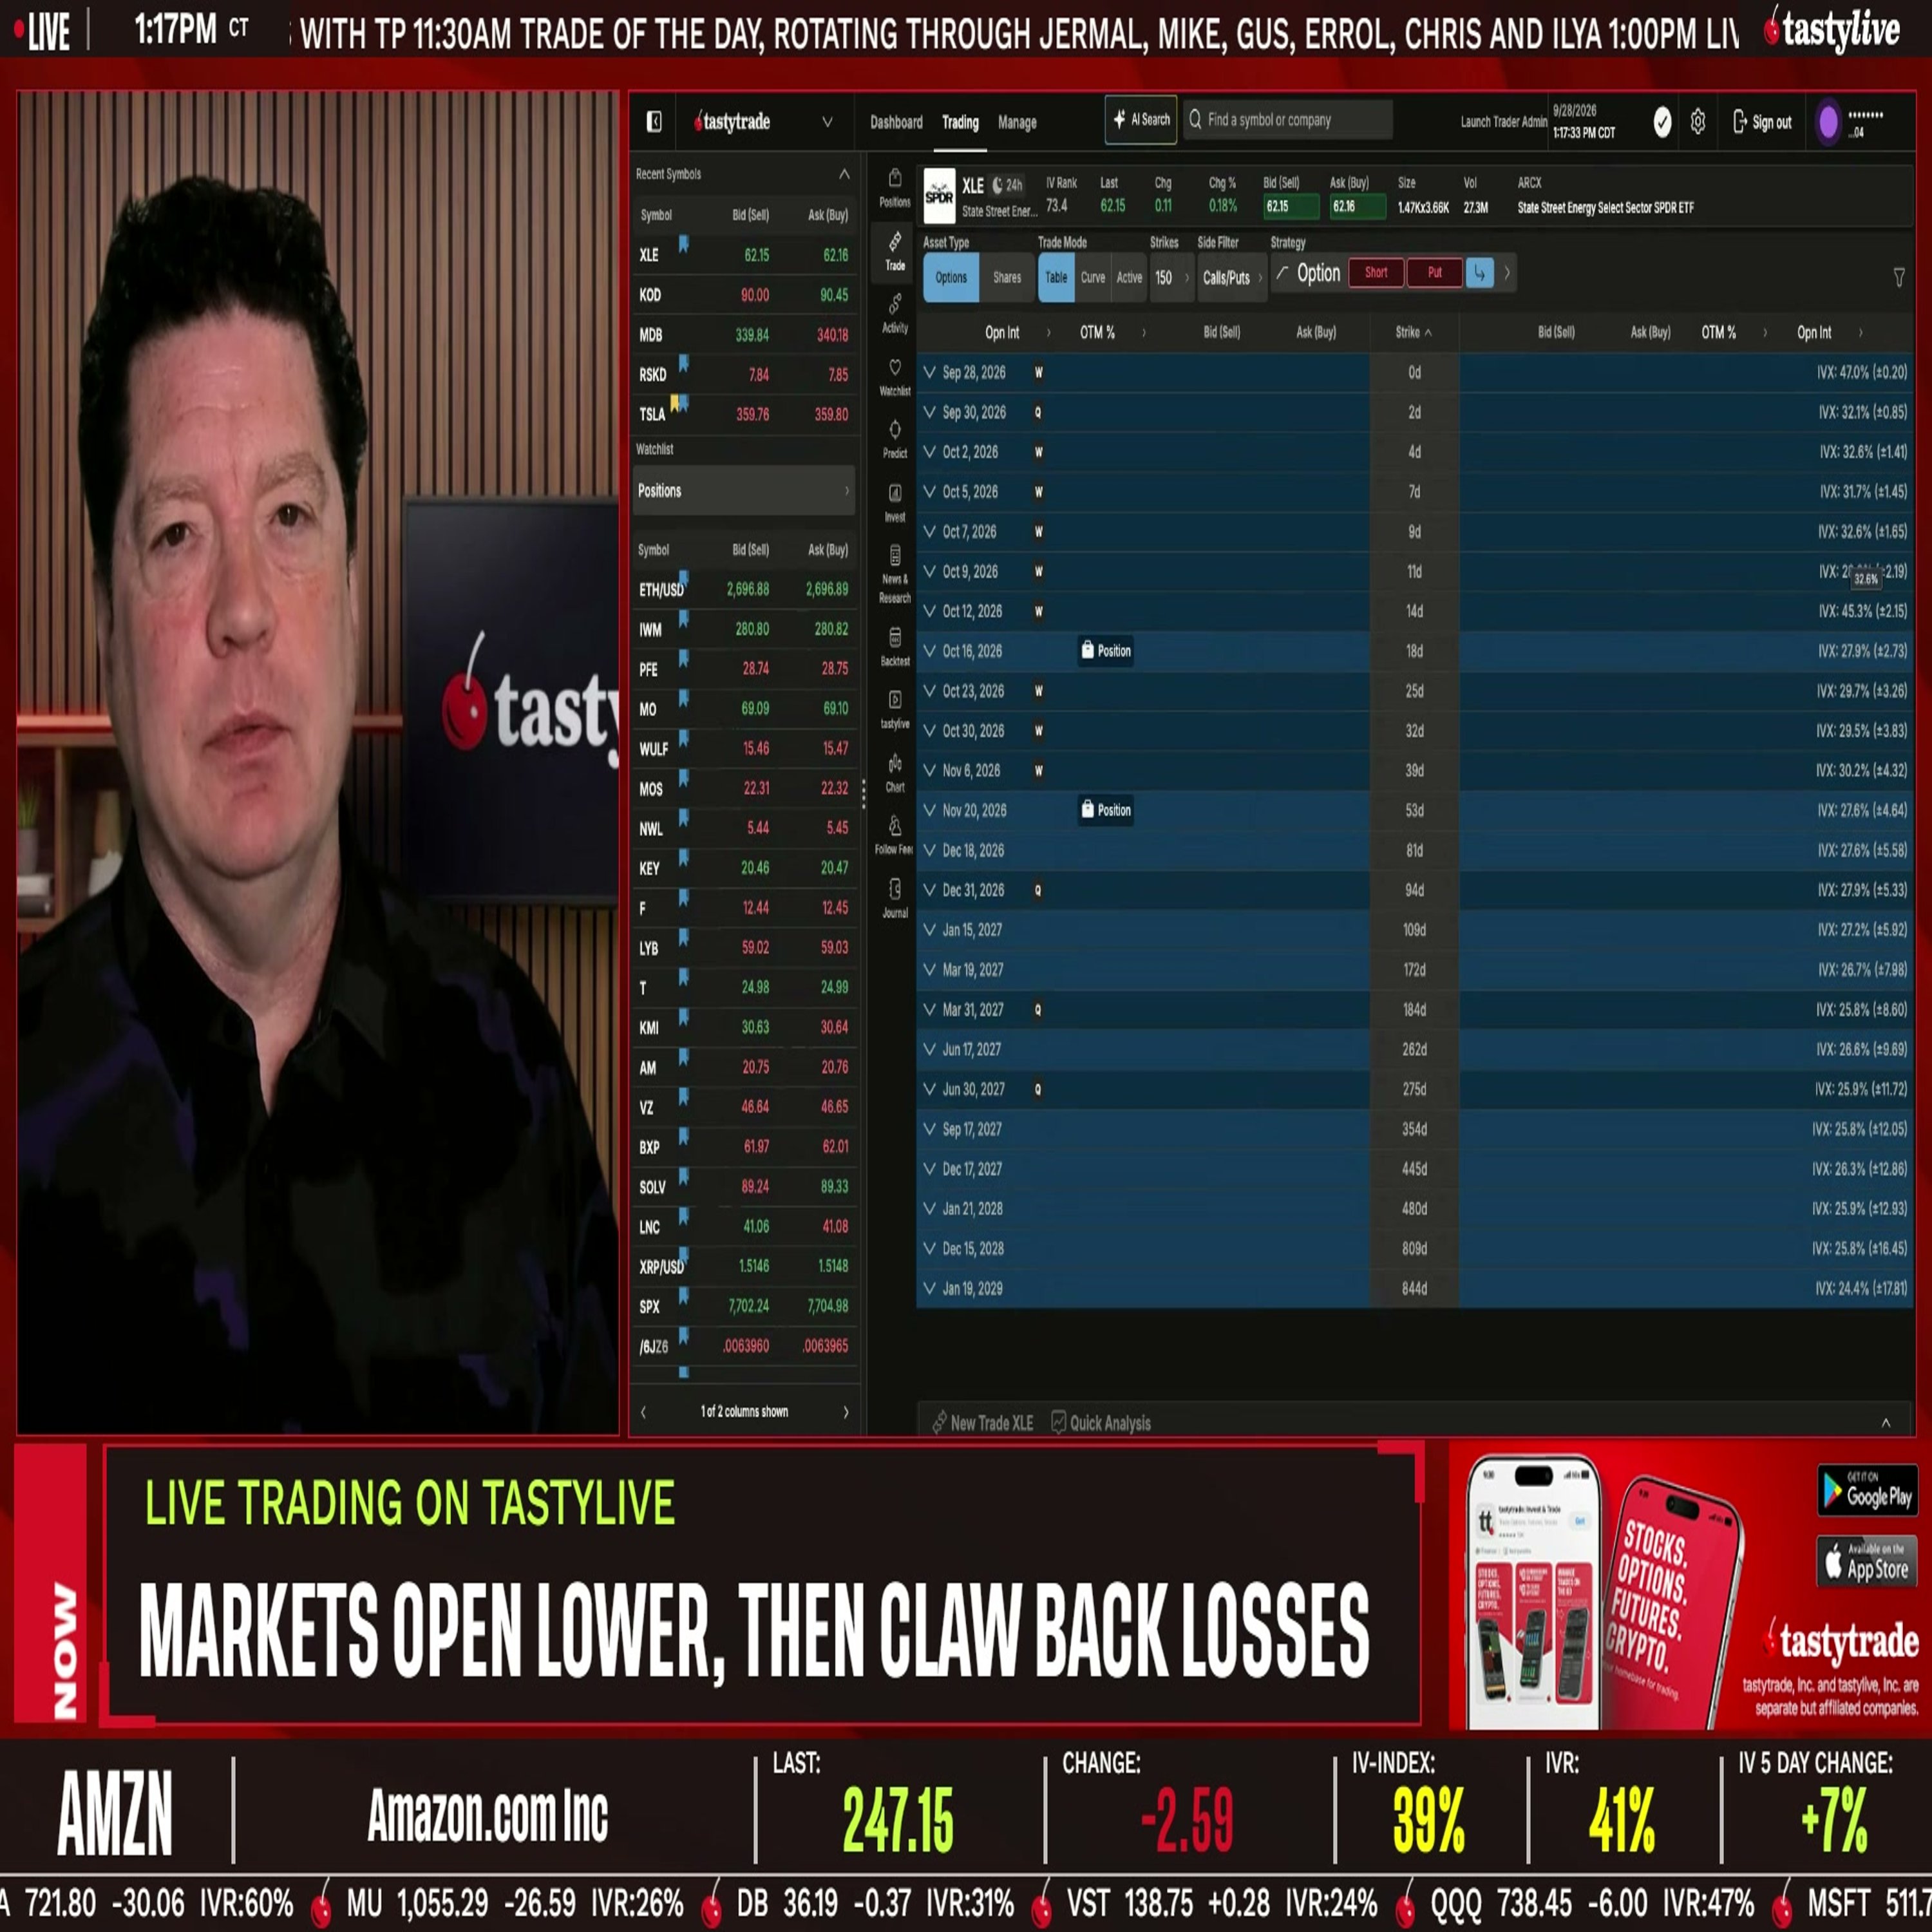The height and width of the screenshot is (1932, 1932).
Task: Open the tastylive video icon
Action: [x=895, y=709]
